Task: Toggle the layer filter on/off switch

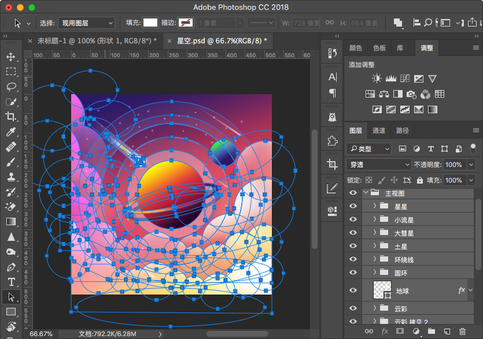Action: pyautogui.click(x=473, y=148)
